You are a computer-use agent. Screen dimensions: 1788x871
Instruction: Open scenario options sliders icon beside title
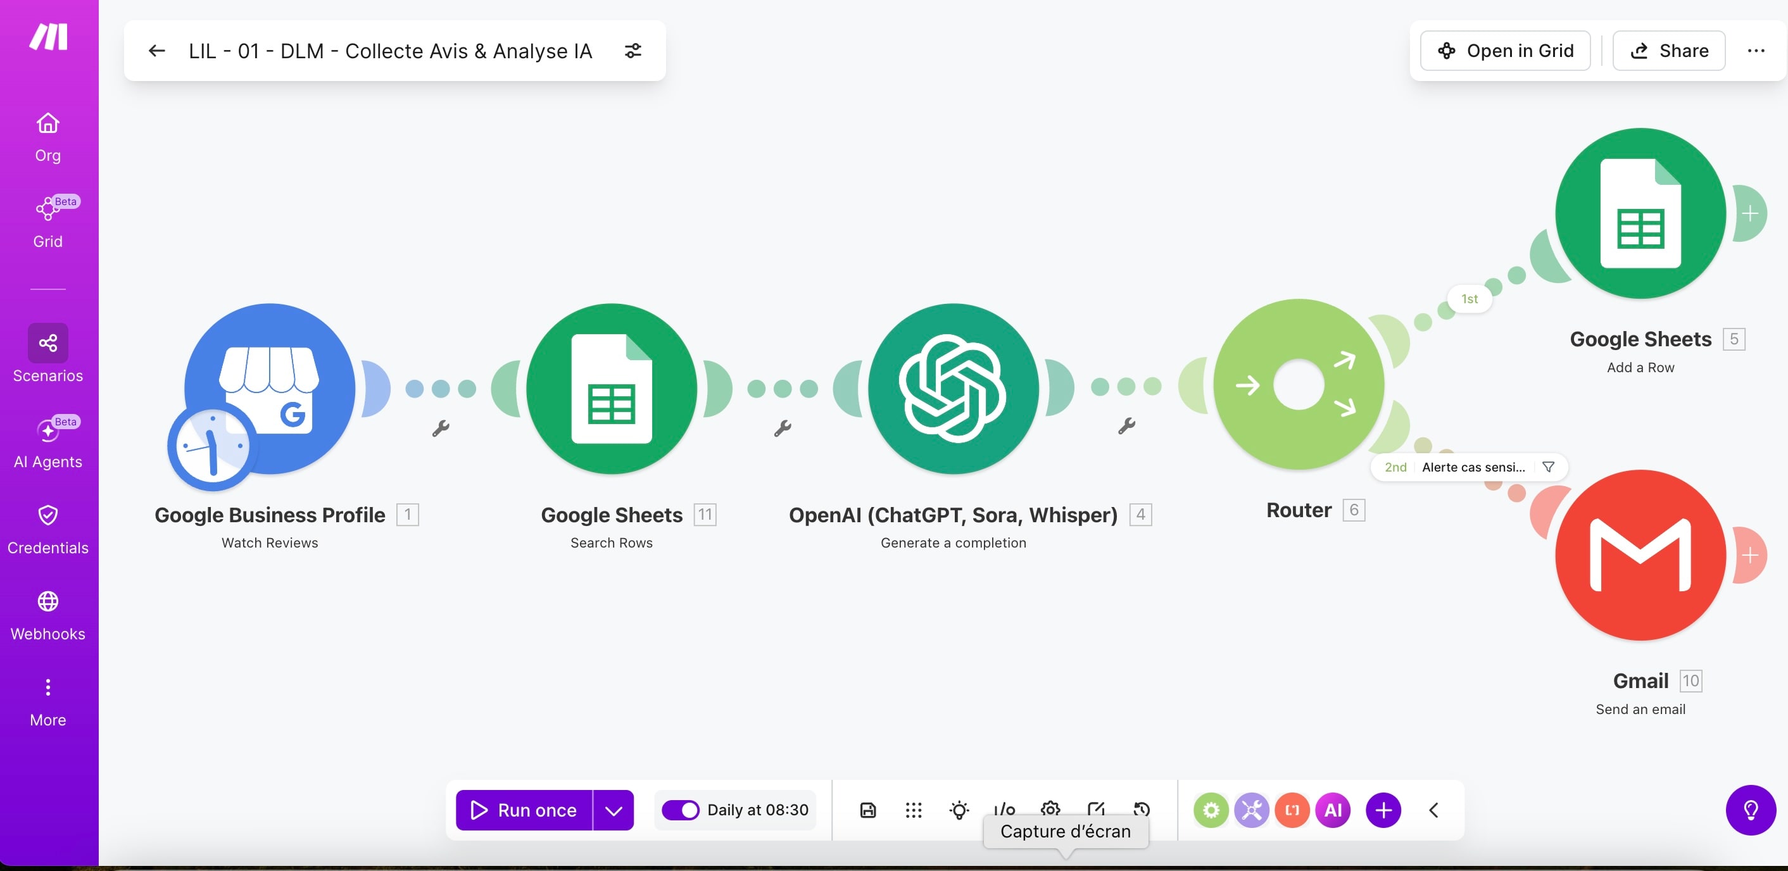633,51
